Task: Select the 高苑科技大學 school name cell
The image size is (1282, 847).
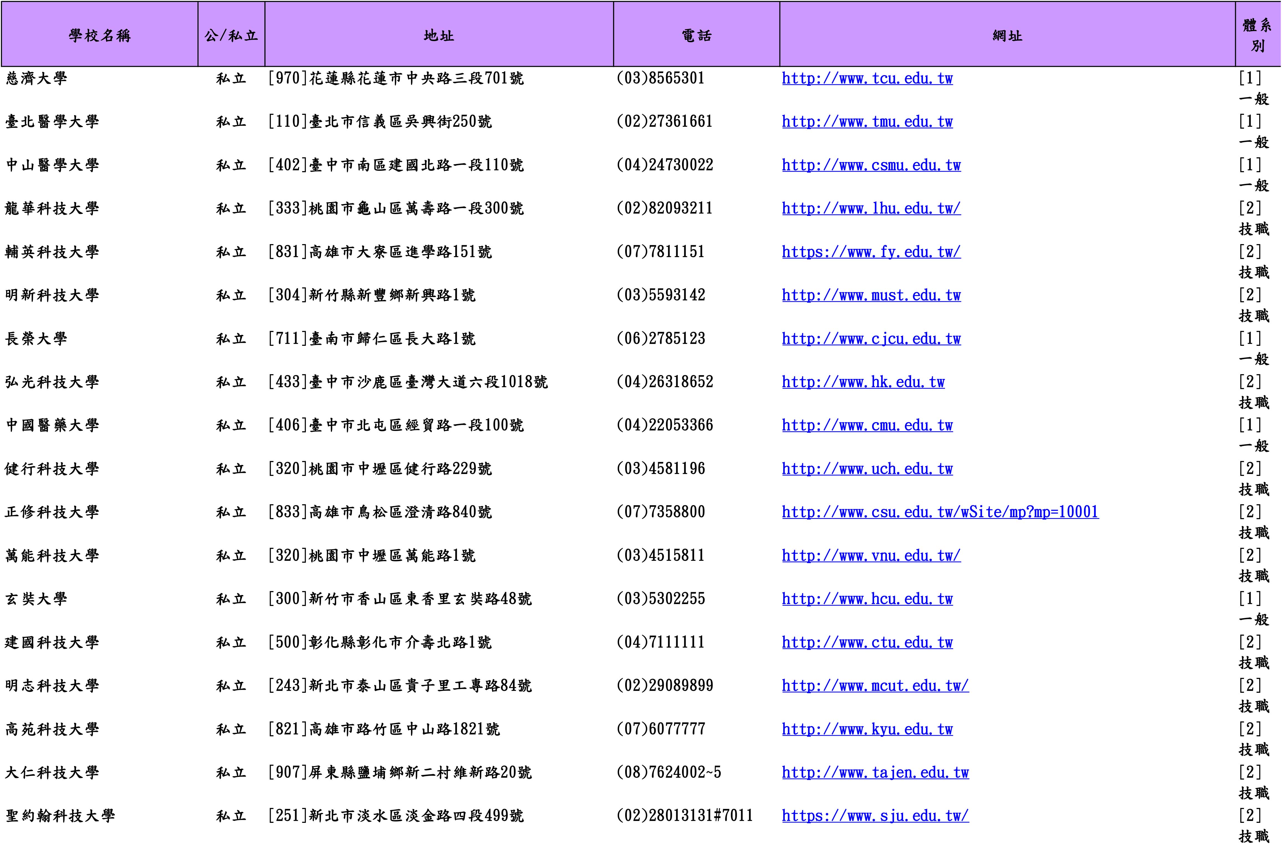Action: [52, 729]
